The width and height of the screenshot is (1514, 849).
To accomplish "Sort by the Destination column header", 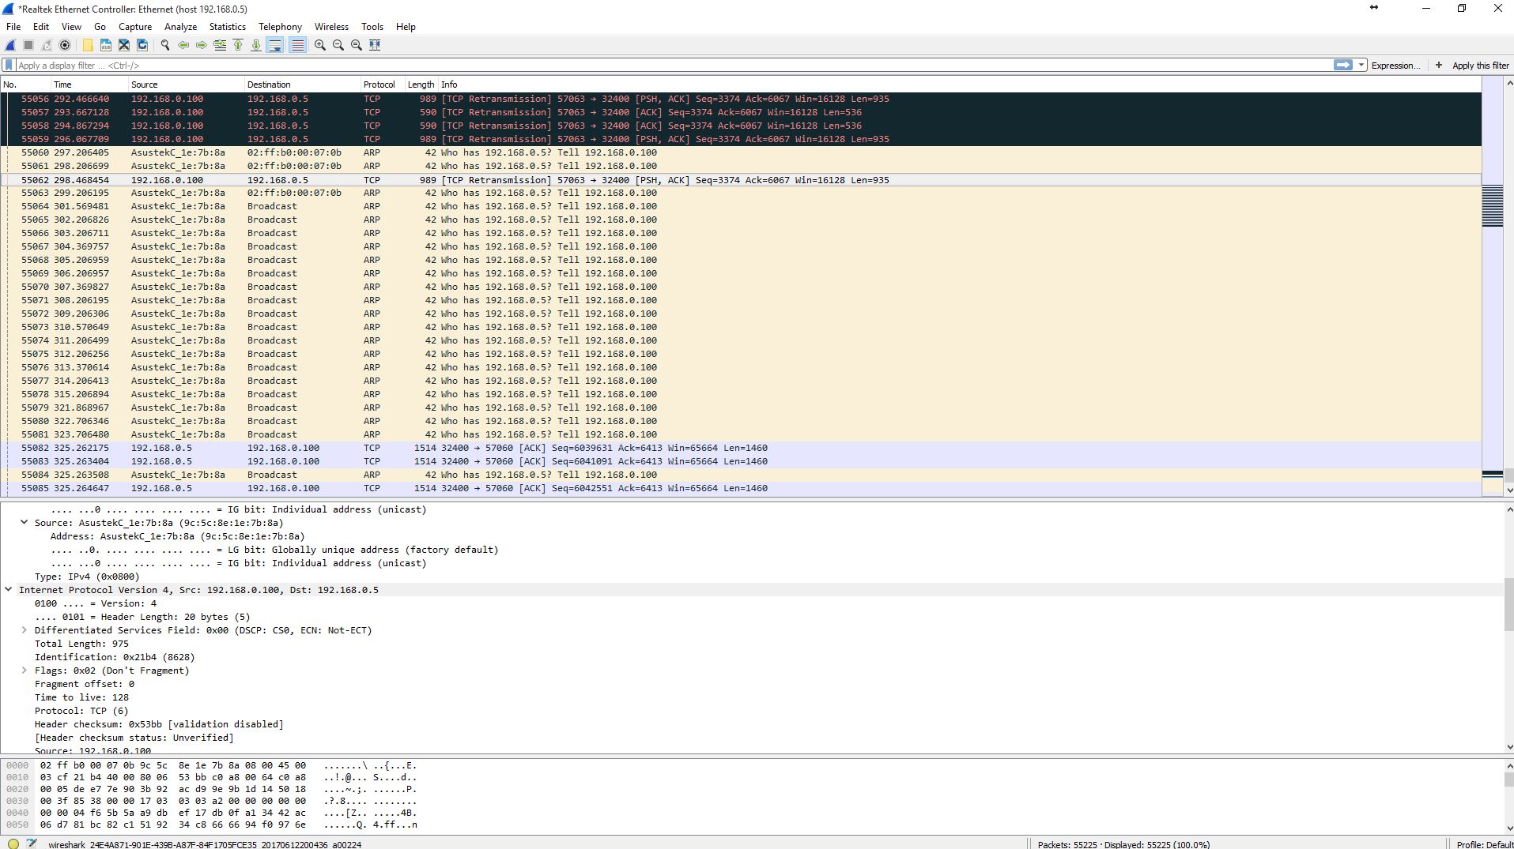I will pos(302,85).
